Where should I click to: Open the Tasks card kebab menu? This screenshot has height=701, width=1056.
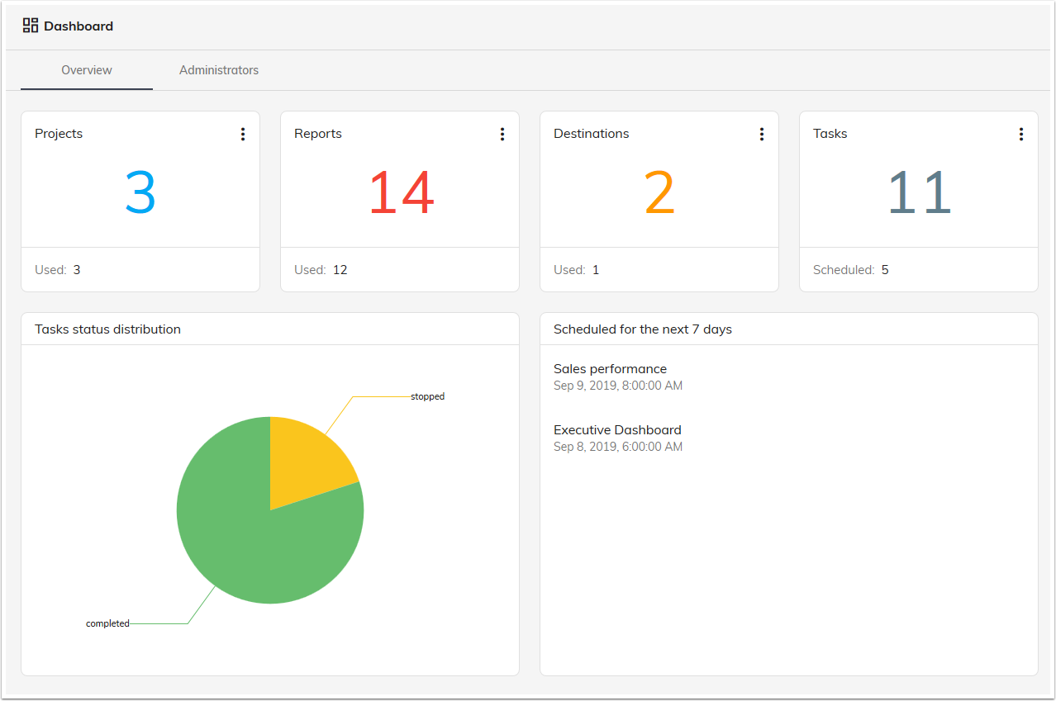(1021, 133)
